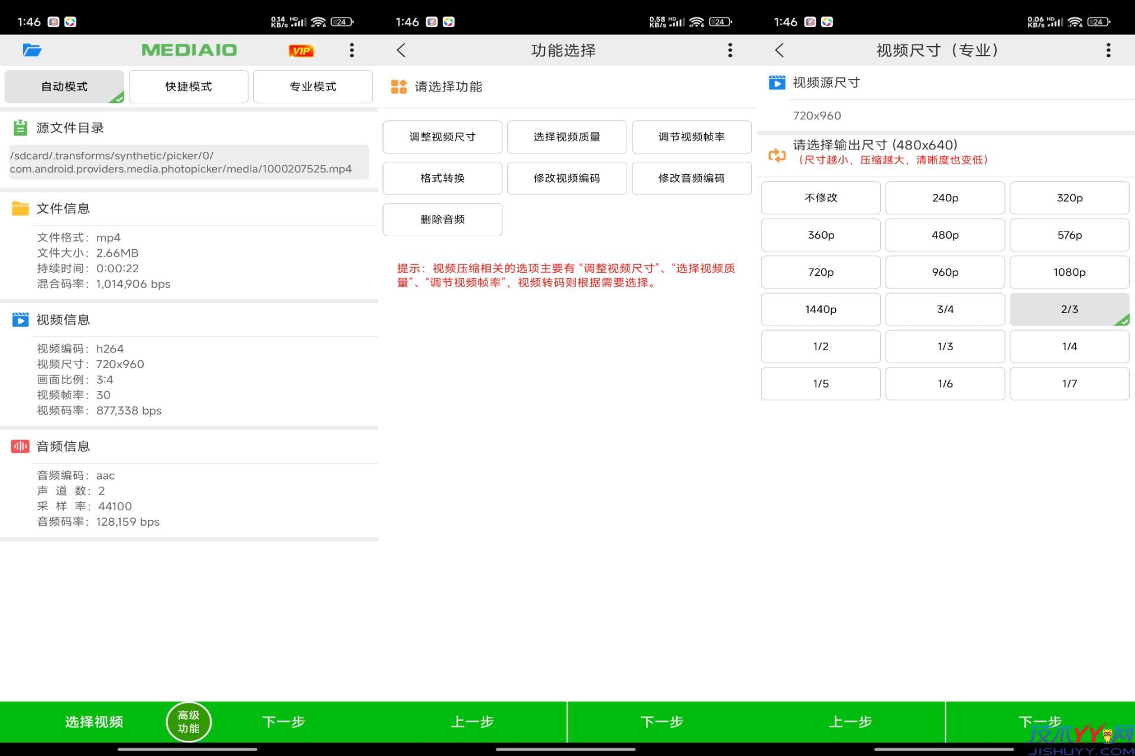Open the 源文件目录 document icon
This screenshot has width=1135, height=756.
click(21, 127)
